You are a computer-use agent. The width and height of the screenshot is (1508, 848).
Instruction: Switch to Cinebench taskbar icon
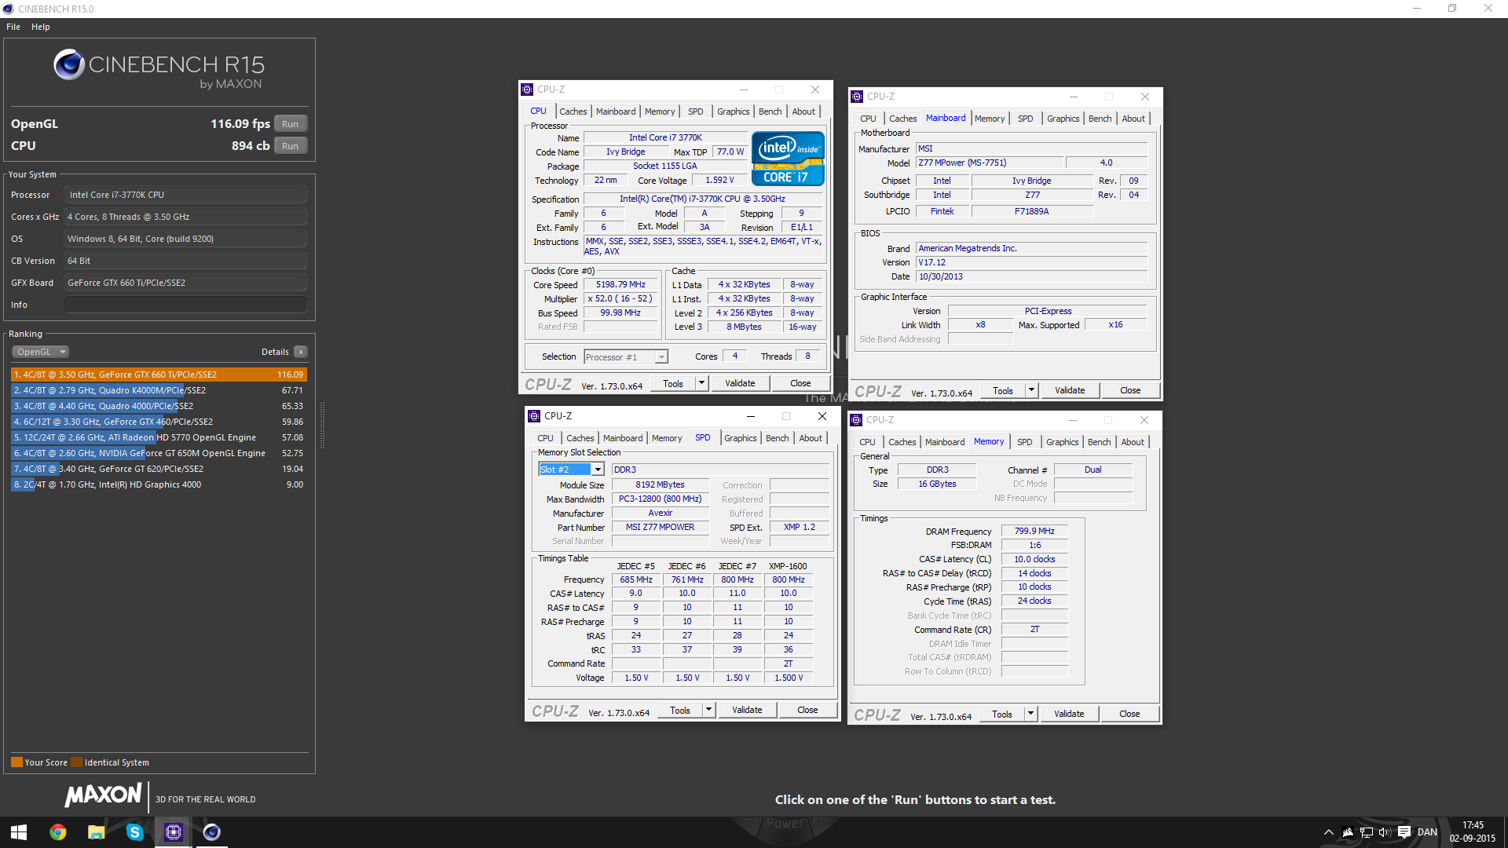(x=212, y=832)
